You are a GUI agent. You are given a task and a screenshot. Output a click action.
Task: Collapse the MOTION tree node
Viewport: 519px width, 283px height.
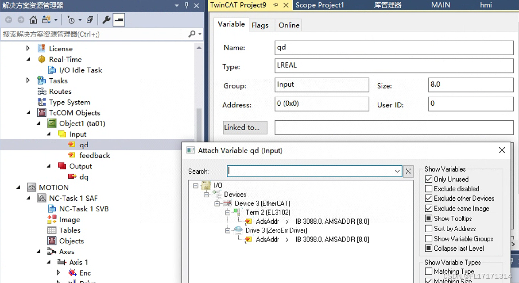pos(18,187)
